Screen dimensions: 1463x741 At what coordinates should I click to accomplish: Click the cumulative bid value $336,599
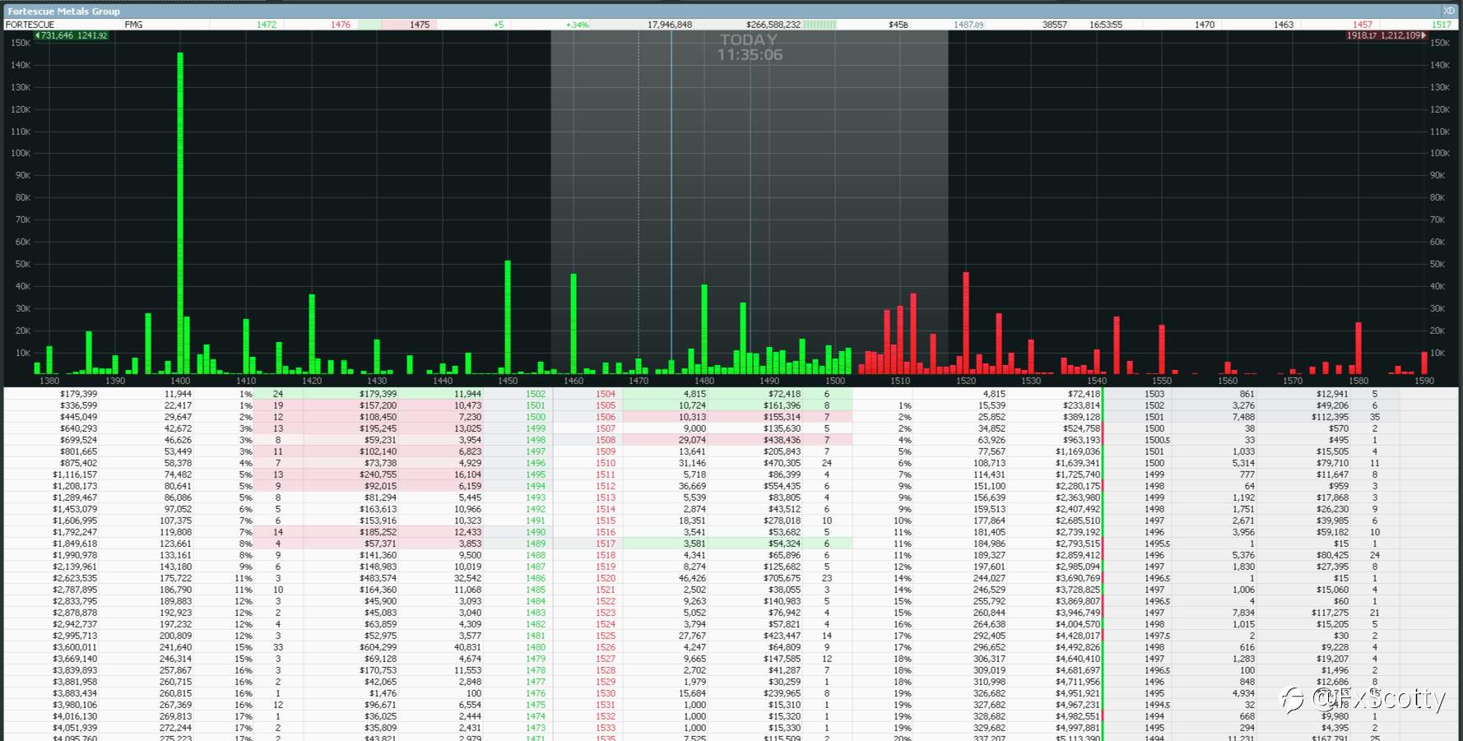coord(78,405)
